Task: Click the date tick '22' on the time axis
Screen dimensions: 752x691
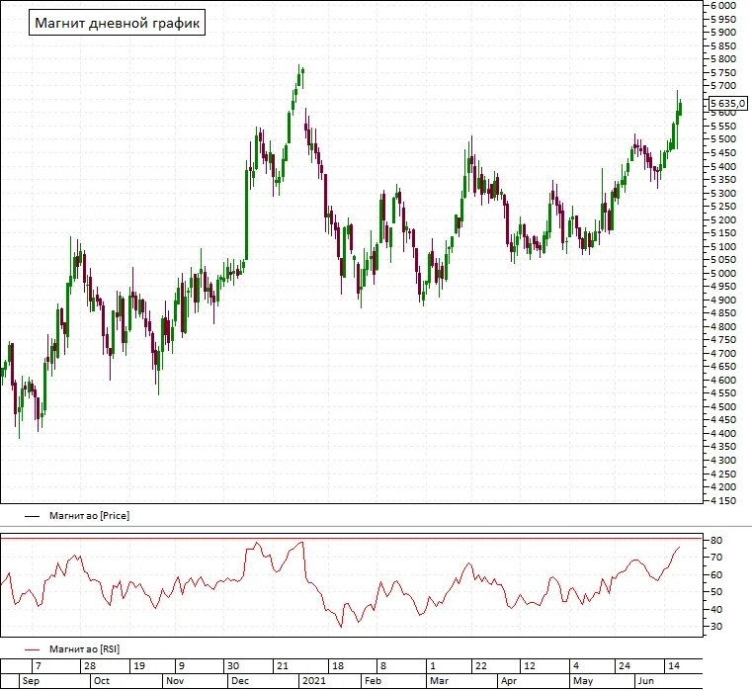Action: (481, 666)
